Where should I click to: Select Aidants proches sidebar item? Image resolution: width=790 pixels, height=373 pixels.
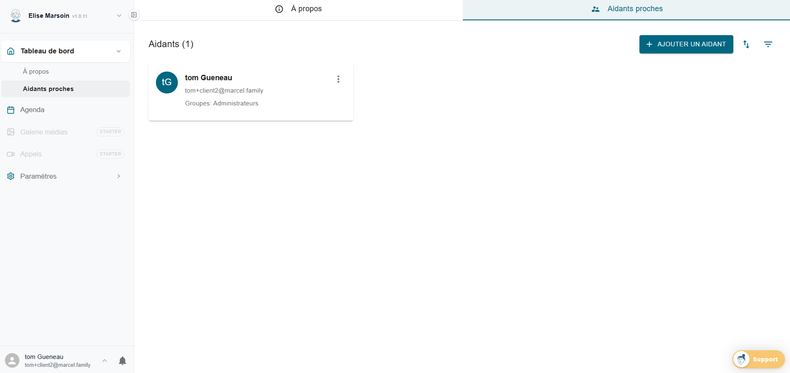[x=48, y=89]
